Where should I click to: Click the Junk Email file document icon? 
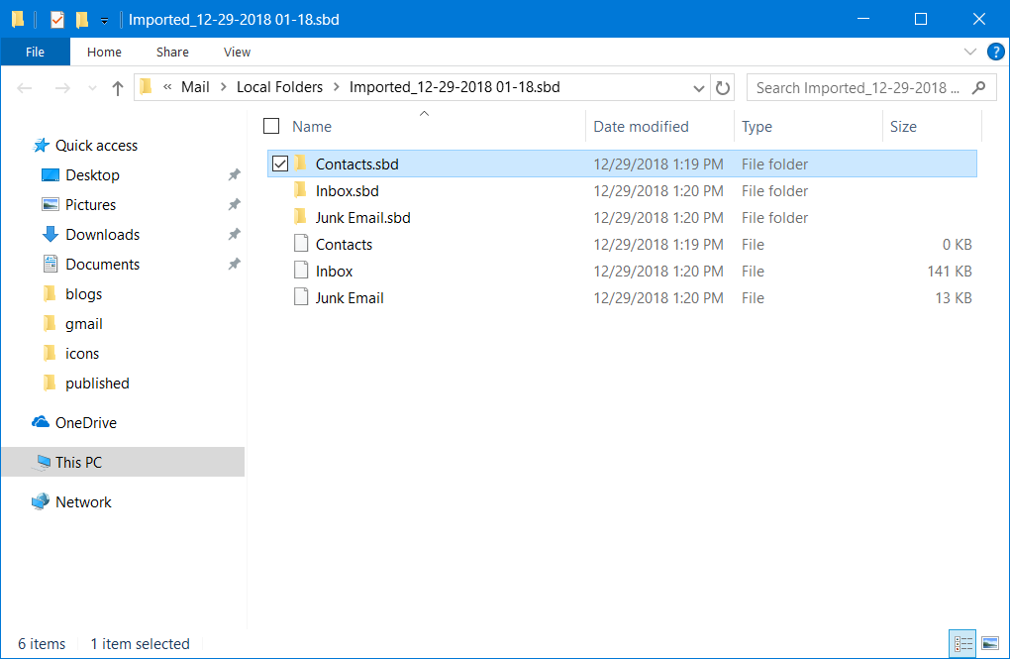click(301, 296)
